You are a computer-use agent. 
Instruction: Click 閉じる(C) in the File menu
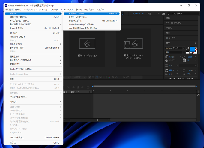click(33, 33)
